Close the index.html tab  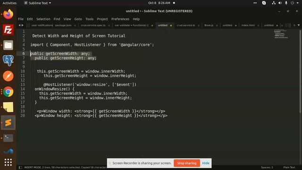pyautogui.click(x=258, y=25)
